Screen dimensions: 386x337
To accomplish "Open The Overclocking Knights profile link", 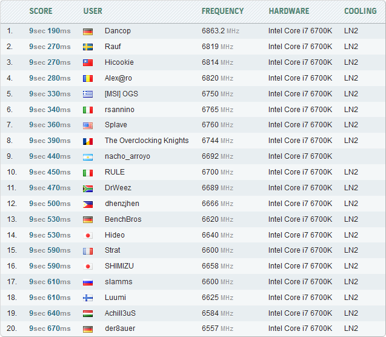I will coord(147,141).
